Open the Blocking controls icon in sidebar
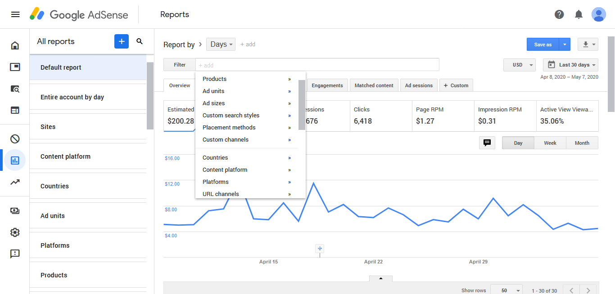Image resolution: width=615 pixels, height=294 pixels. 15,139
